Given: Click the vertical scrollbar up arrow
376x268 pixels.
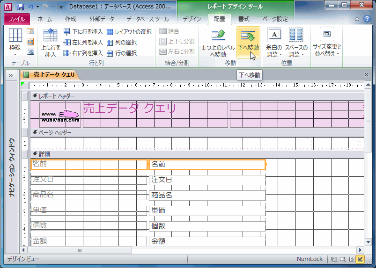Looking at the screenshot, I should click(368, 85).
